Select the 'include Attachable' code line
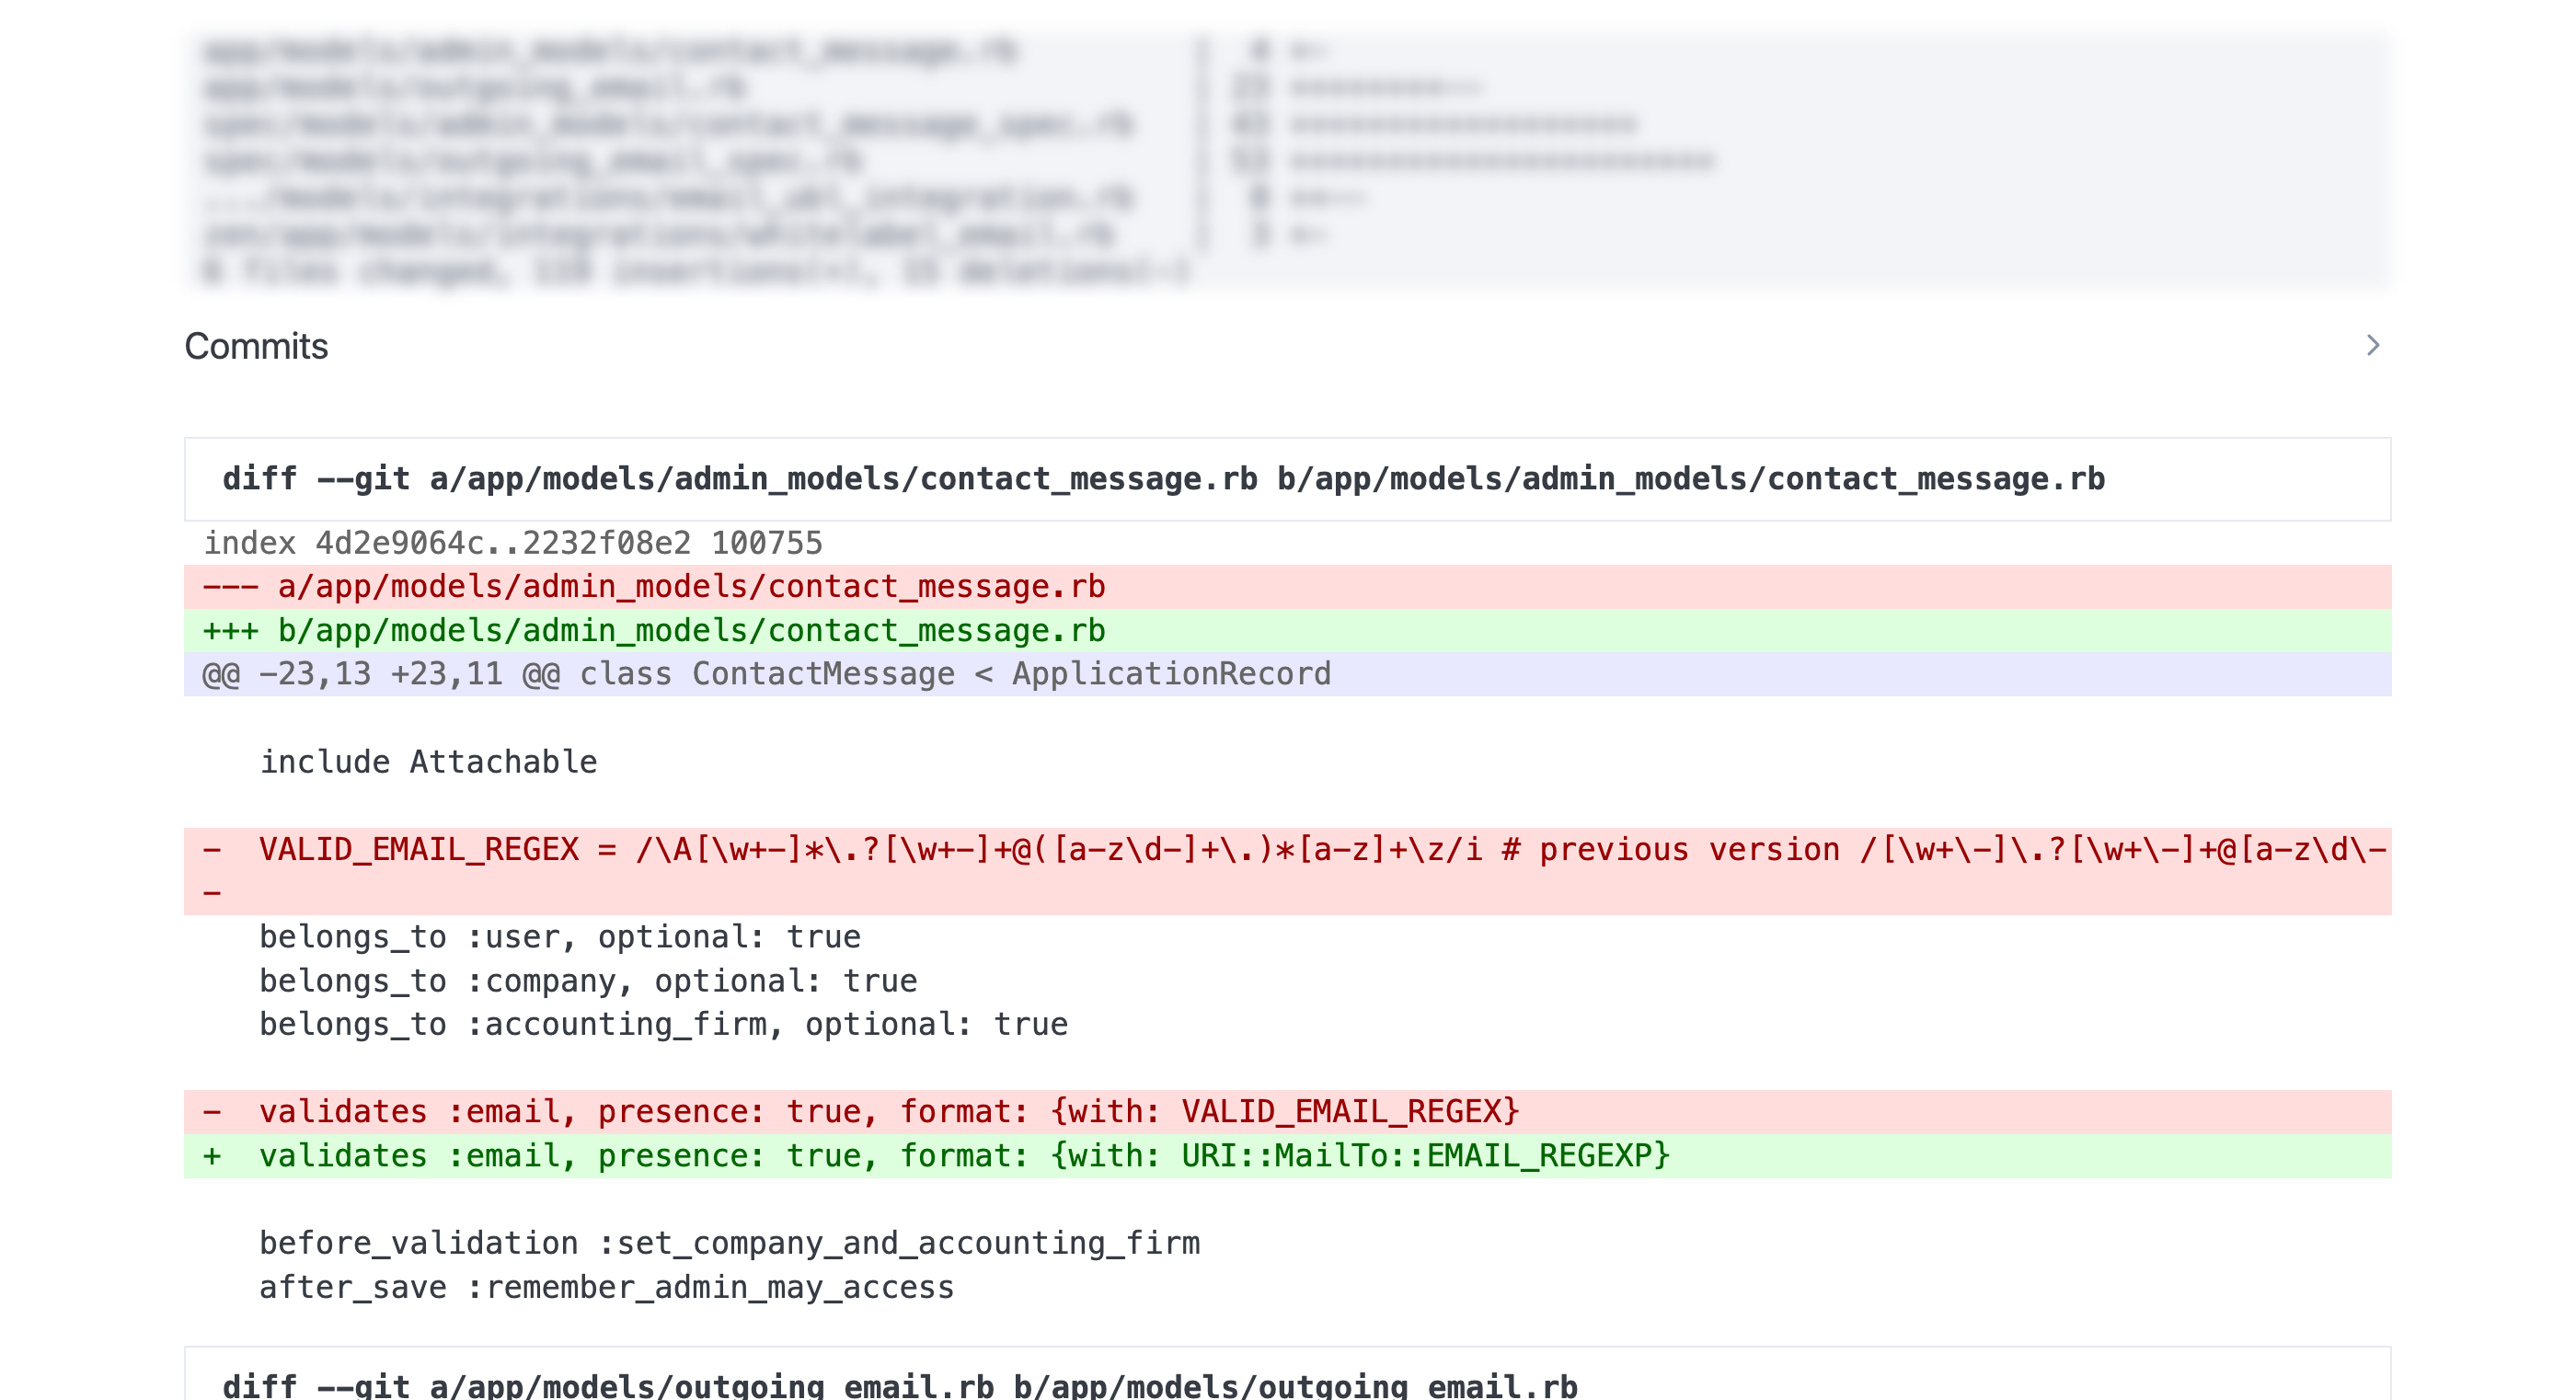Screen dimensions: 2576x1400 [428, 760]
